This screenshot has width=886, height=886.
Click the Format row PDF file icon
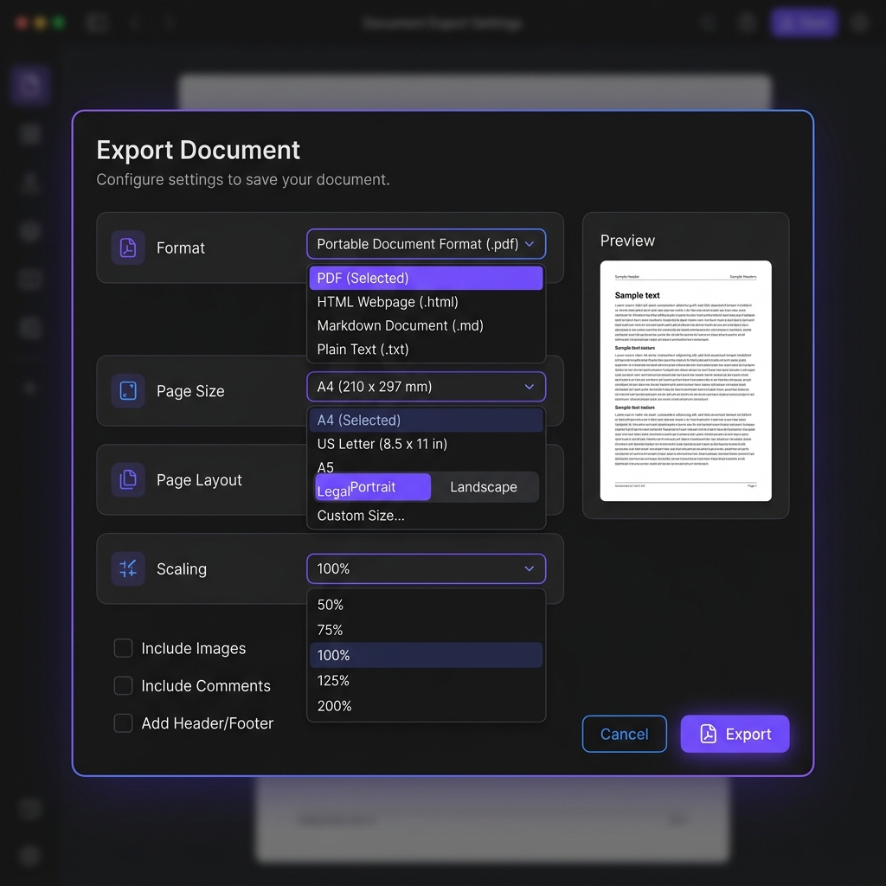pyautogui.click(x=128, y=247)
